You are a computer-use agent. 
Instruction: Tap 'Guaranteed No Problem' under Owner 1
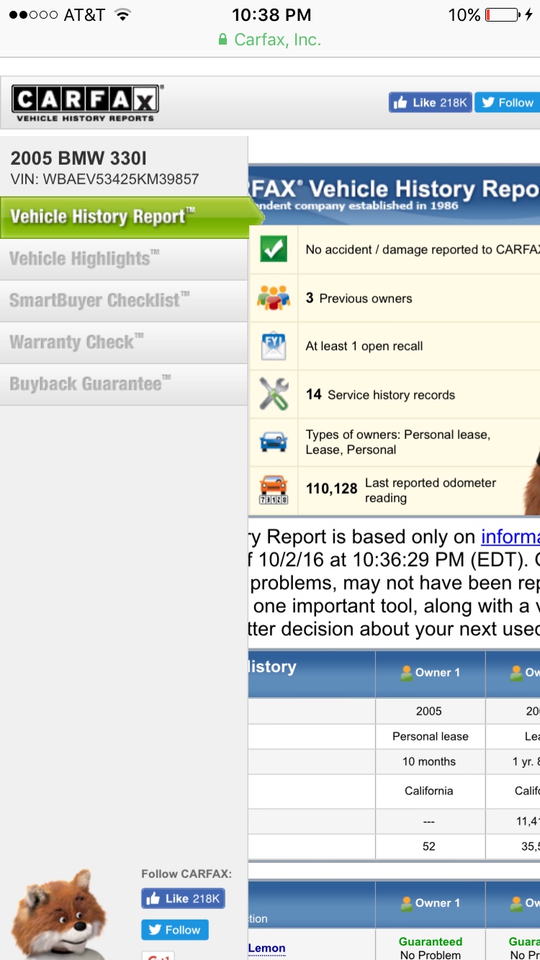(431, 948)
